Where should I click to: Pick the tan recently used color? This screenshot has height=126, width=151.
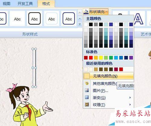(96, 69)
